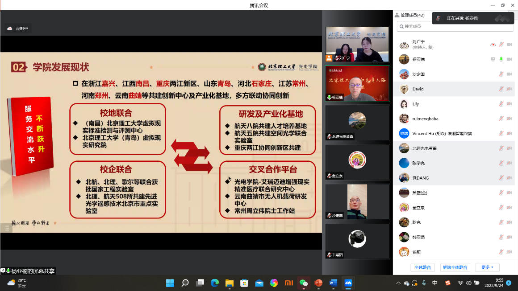Click the green microphone icon for 杨亚楠
This screenshot has width=518, height=291.
501,59
